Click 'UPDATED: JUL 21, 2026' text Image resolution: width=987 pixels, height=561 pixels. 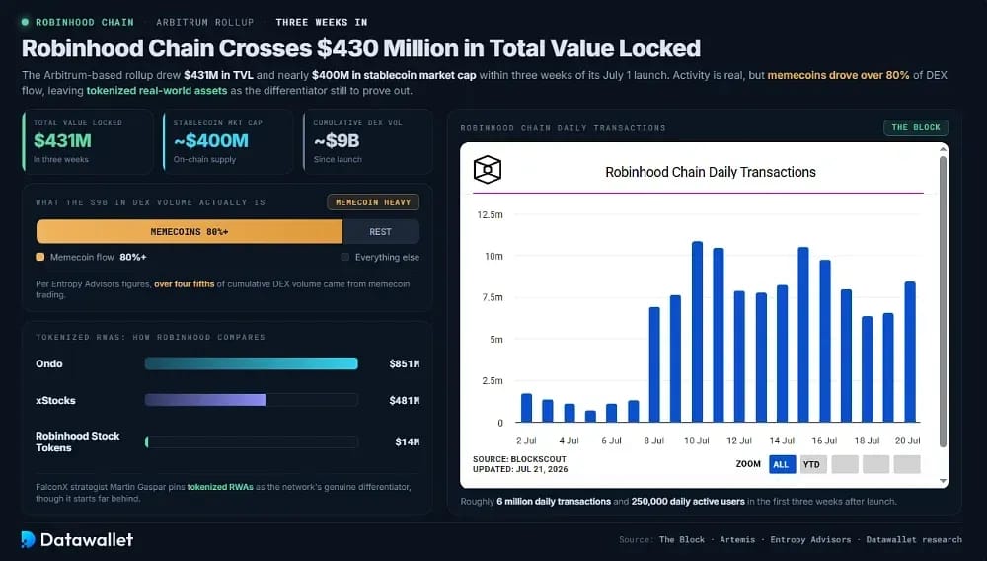click(x=520, y=469)
